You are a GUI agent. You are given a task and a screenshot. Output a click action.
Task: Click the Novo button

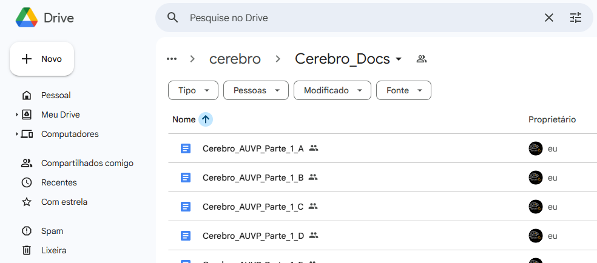point(42,59)
